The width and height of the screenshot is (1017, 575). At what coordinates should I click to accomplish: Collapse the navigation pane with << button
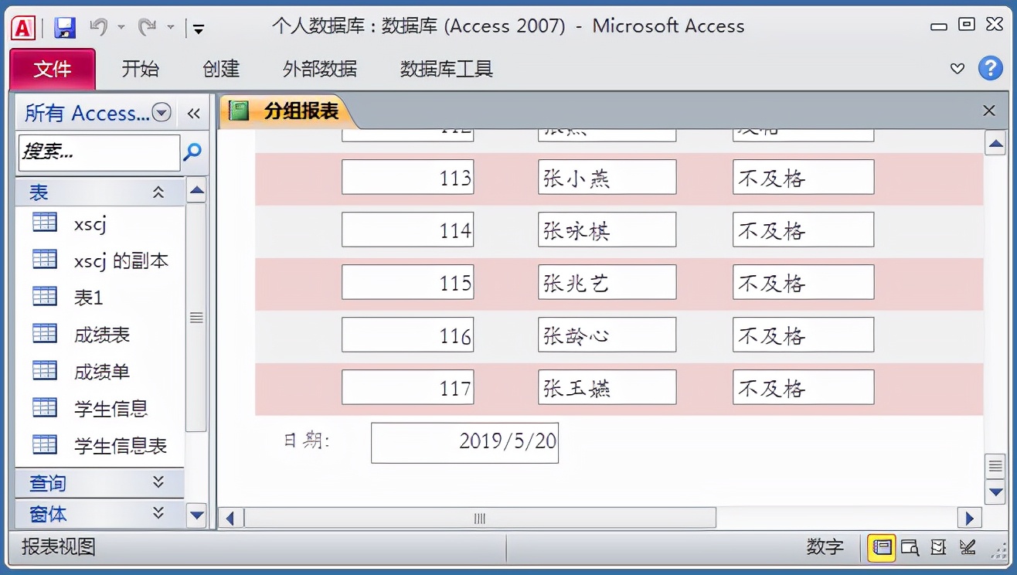pos(194,113)
